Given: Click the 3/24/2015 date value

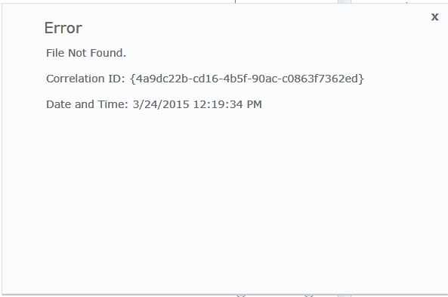Looking at the screenshot, I should [161, 104].
